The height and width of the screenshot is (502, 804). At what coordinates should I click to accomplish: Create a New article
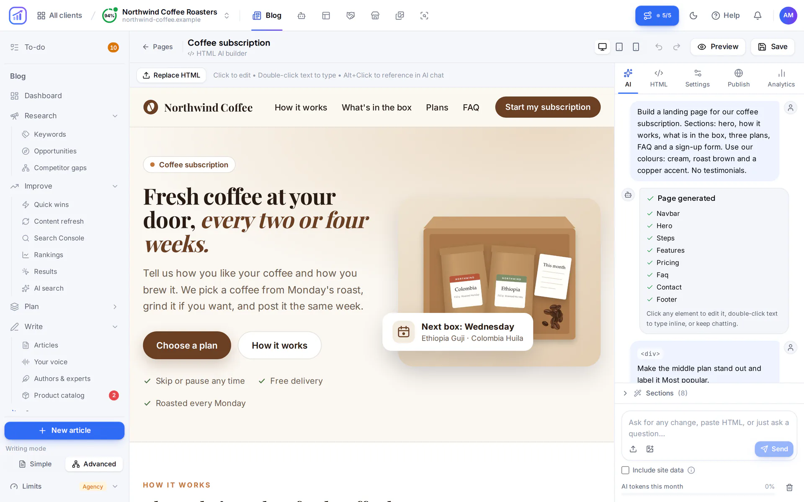[x=64, y=430]
